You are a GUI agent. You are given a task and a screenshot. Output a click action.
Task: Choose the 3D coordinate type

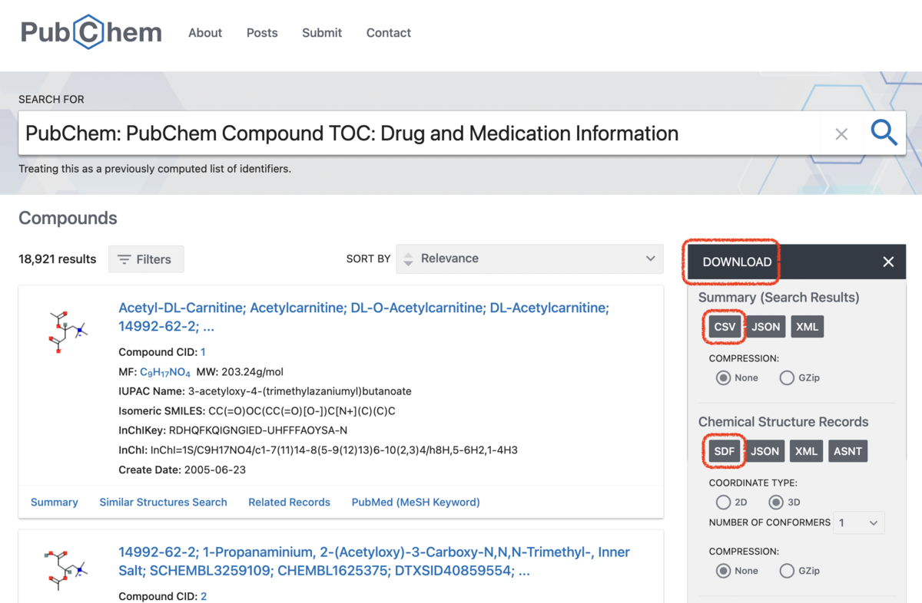tap(776, 502)
